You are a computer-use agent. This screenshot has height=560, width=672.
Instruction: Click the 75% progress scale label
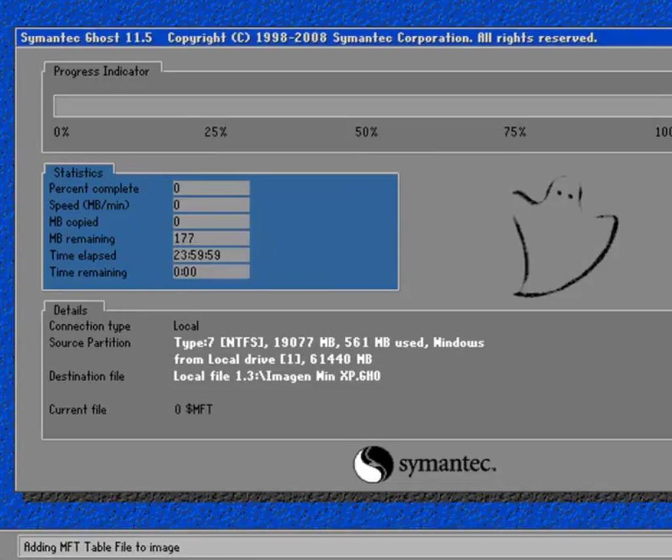click(x=515, y=132)
